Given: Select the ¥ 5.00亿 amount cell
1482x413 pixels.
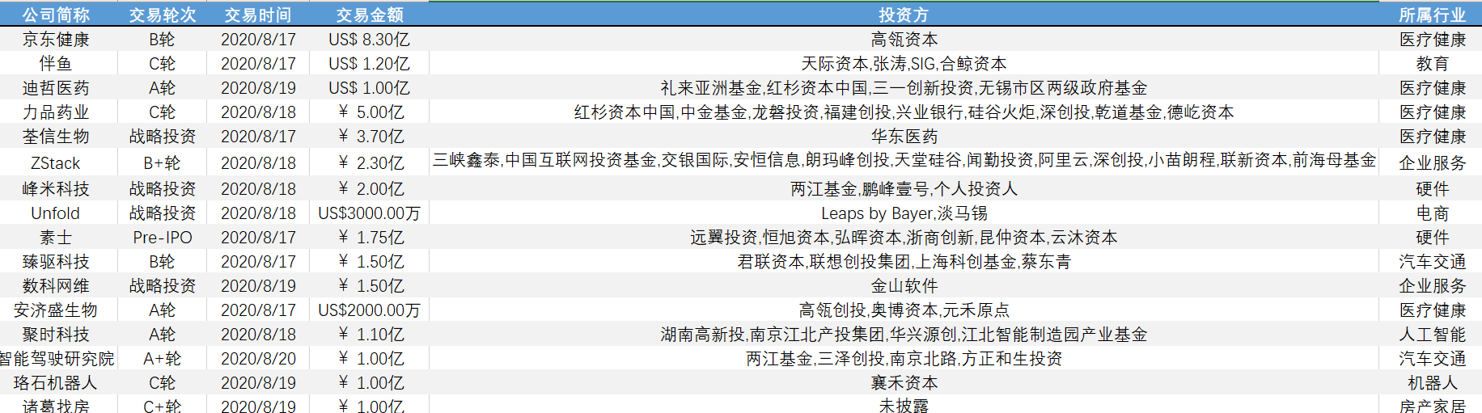Looking at the screenshot, I should click(370, 112).
